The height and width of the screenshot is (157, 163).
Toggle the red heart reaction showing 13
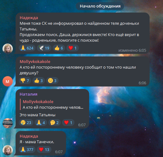(44, 149)
